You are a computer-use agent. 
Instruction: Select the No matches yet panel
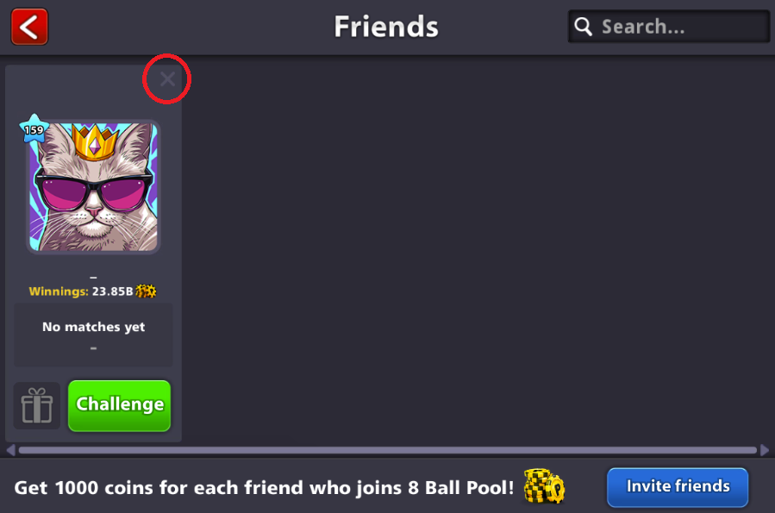click(93, 335)
